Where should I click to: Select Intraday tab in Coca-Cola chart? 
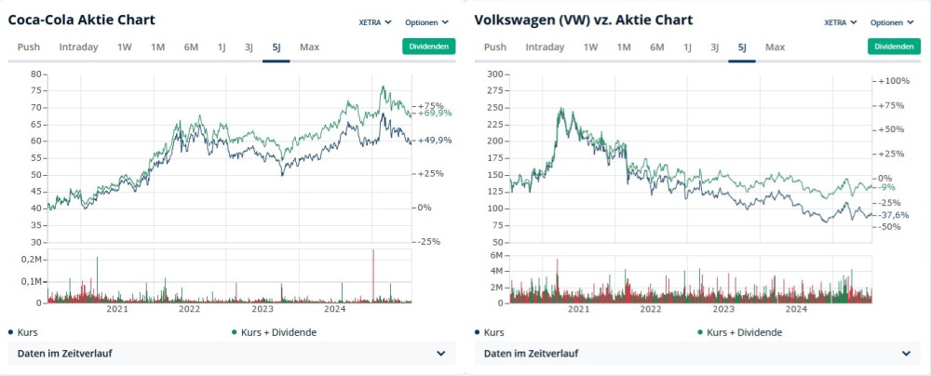[78, 47]
